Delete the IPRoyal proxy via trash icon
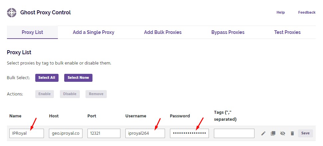Viewport: 323px width, 146px height. 292,133
